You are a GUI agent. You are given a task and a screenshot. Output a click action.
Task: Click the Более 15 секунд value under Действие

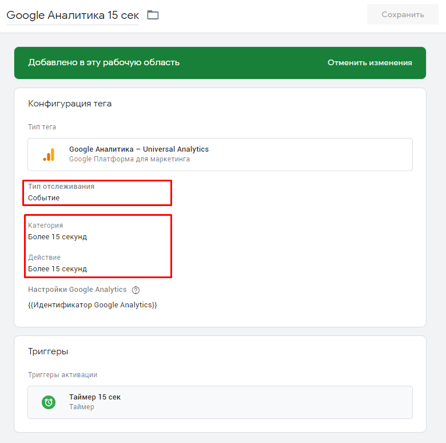[x=57, y=269]
